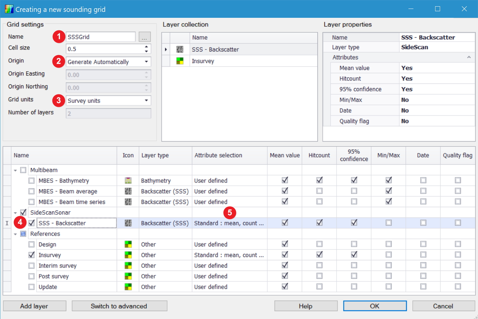Screen dimensions: 478x319
Task: Uncheck the Insurvey layer checkbox
Action: [x=31, y=255]
